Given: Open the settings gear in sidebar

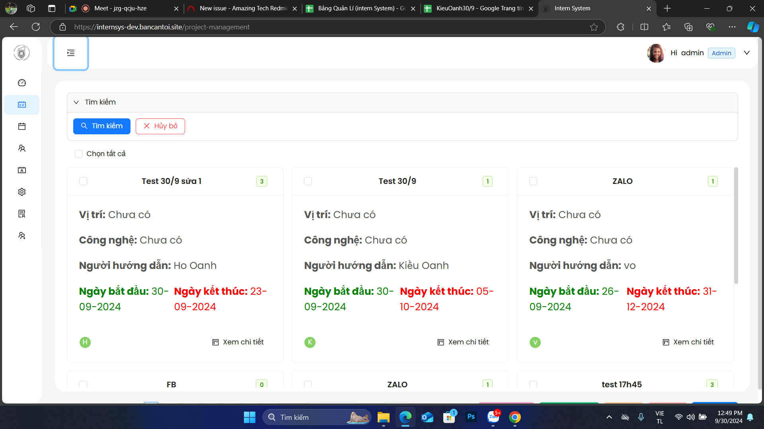Looking at the screenshot, I should tap(22, 192).
